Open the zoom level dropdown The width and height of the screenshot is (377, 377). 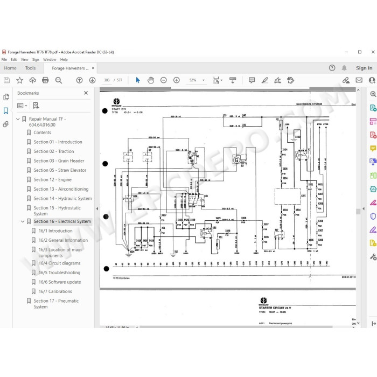204,80
